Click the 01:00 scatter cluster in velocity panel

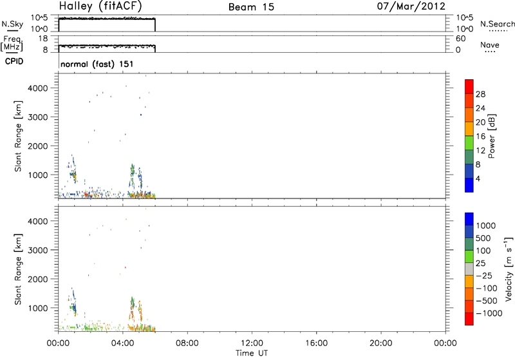click(x=73, y=302)
